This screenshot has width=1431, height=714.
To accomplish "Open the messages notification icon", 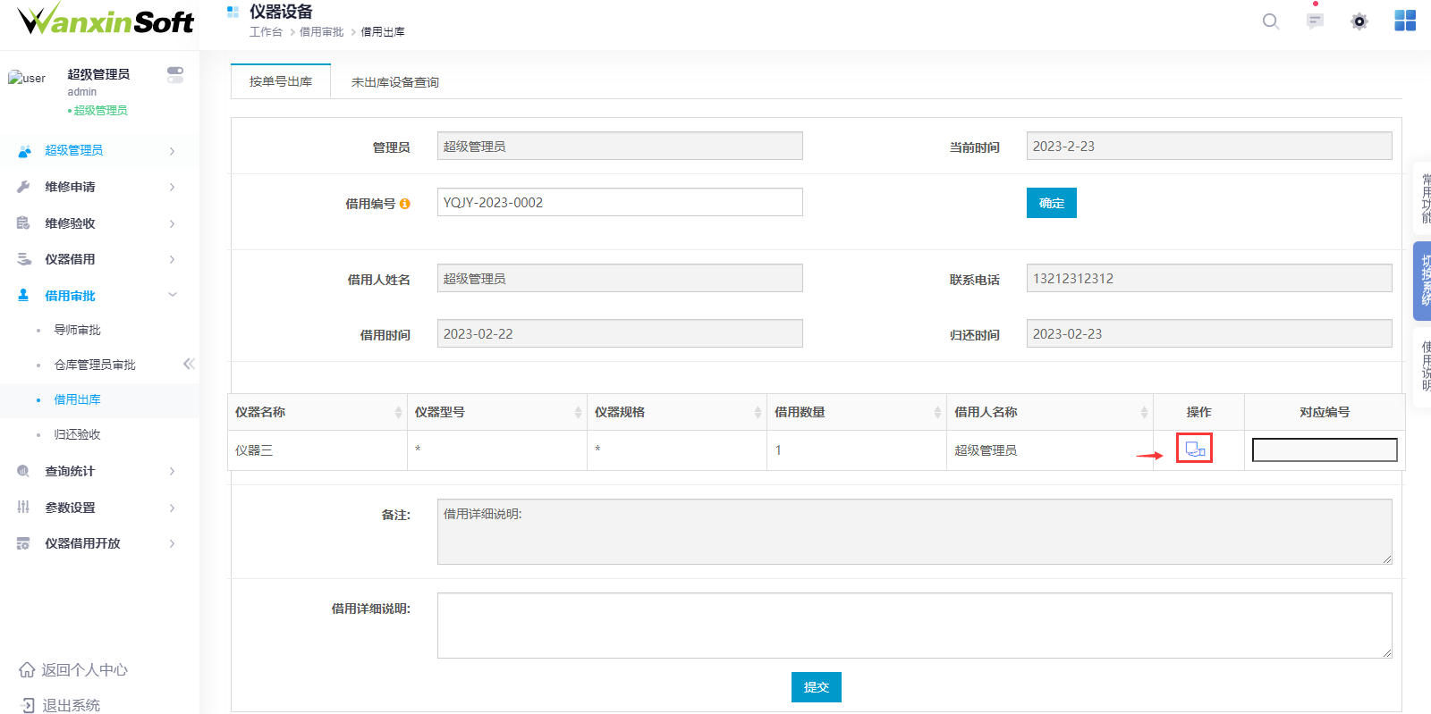I will pyautogui.click(x=1315, y=21).
